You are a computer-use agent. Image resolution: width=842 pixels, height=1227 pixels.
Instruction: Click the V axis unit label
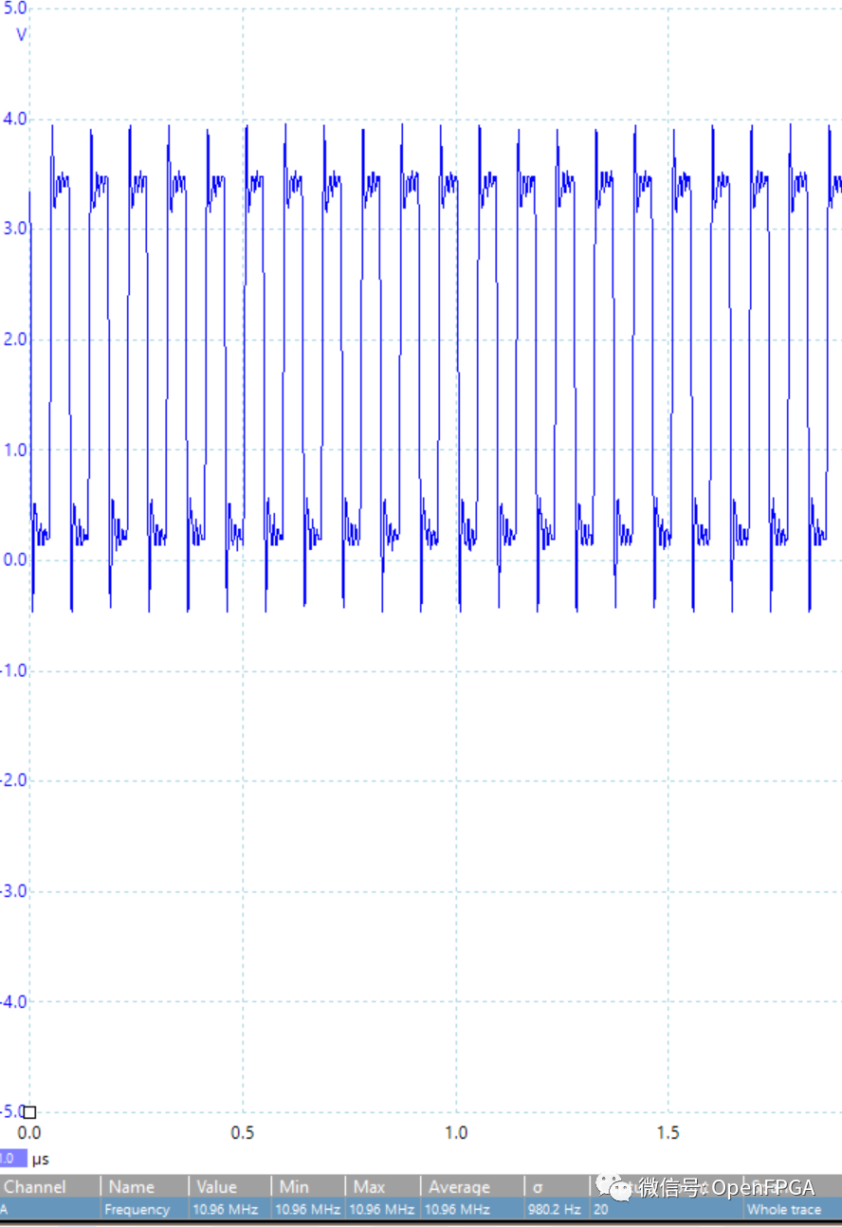point(20,34)
